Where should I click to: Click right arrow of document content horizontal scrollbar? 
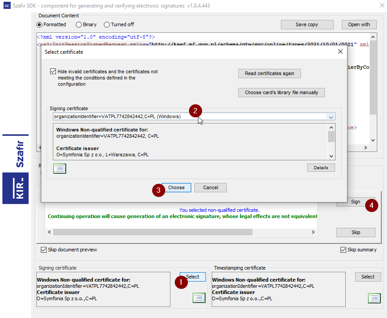[x=366, y=147]
